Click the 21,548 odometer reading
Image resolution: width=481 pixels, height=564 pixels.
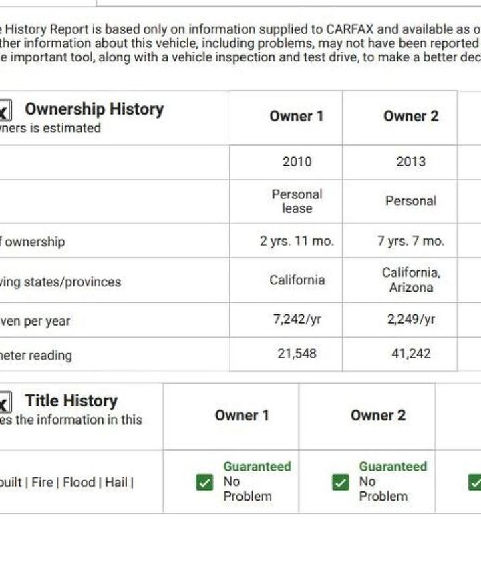click(297, 354)
